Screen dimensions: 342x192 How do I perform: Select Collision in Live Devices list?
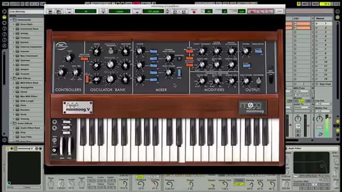point(25,38)
